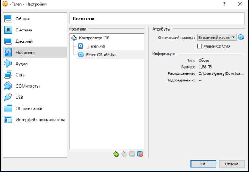The height and width of the screenshot is (172, 249).
Task: Open the Интерфейс пользователя settings section
Action: (35, 119)
